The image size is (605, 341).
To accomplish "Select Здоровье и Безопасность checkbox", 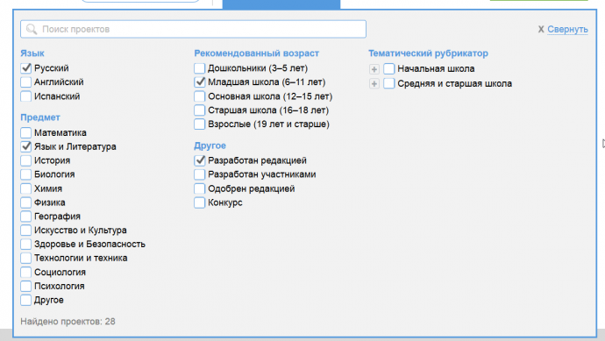I will (x=25, y=245).
